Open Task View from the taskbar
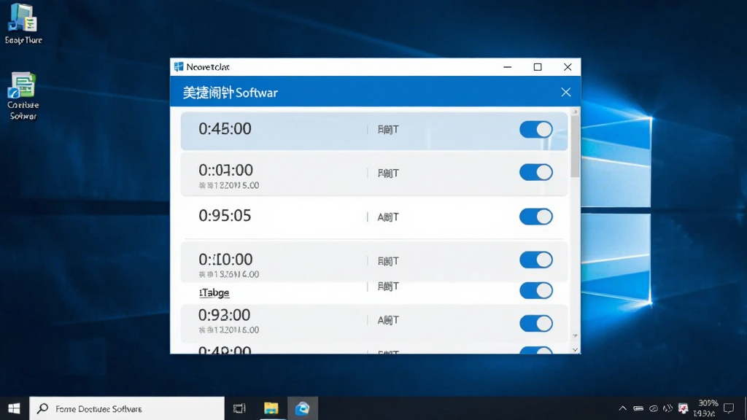 tap(239, 408)
